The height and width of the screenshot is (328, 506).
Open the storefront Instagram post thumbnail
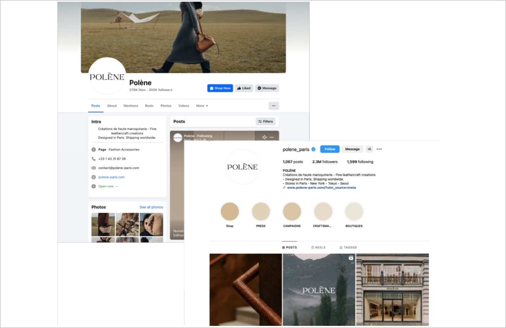tap(392, 289)
